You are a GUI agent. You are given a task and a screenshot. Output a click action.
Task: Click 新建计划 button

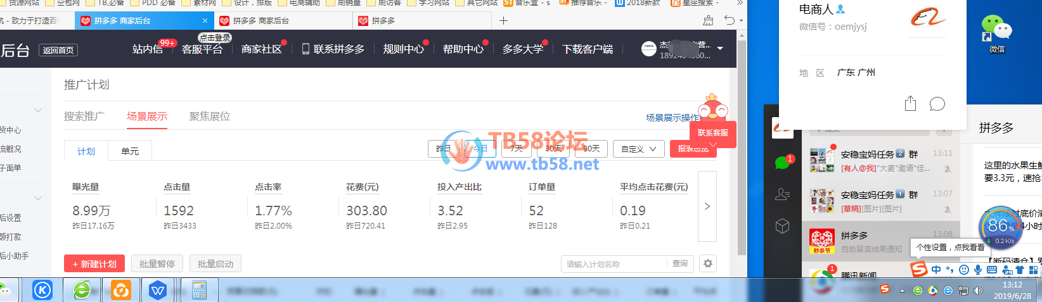point(94,264)
